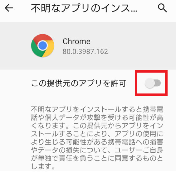Open search with the magnifier icon

(162, 8)
